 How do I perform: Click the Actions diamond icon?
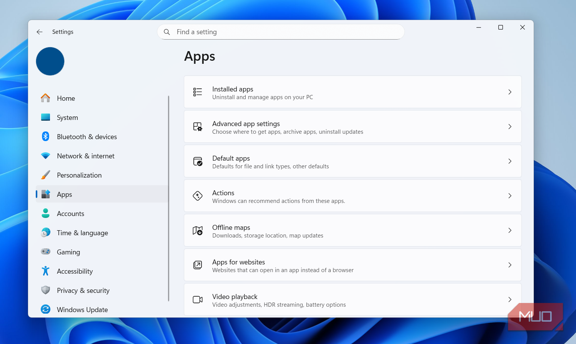pyautogui.click(x=198, y=196)
